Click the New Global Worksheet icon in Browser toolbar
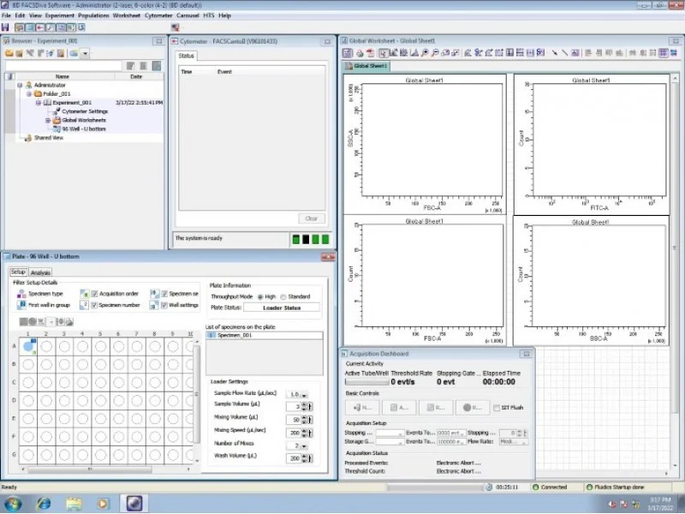The height and width of the screenshot is (514, 685). 61,53
